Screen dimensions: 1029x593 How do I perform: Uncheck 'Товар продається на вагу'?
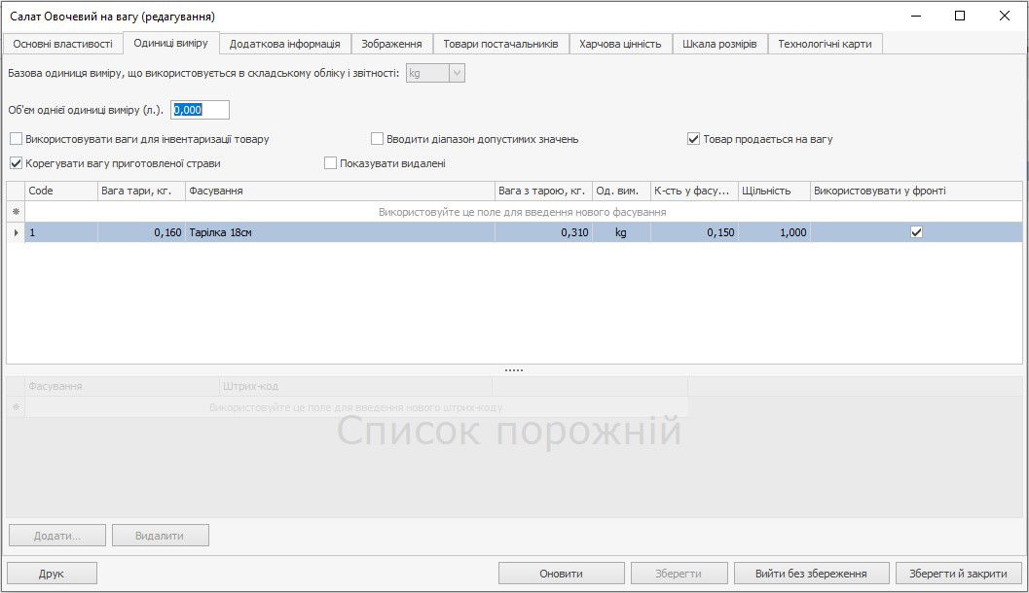694,139
